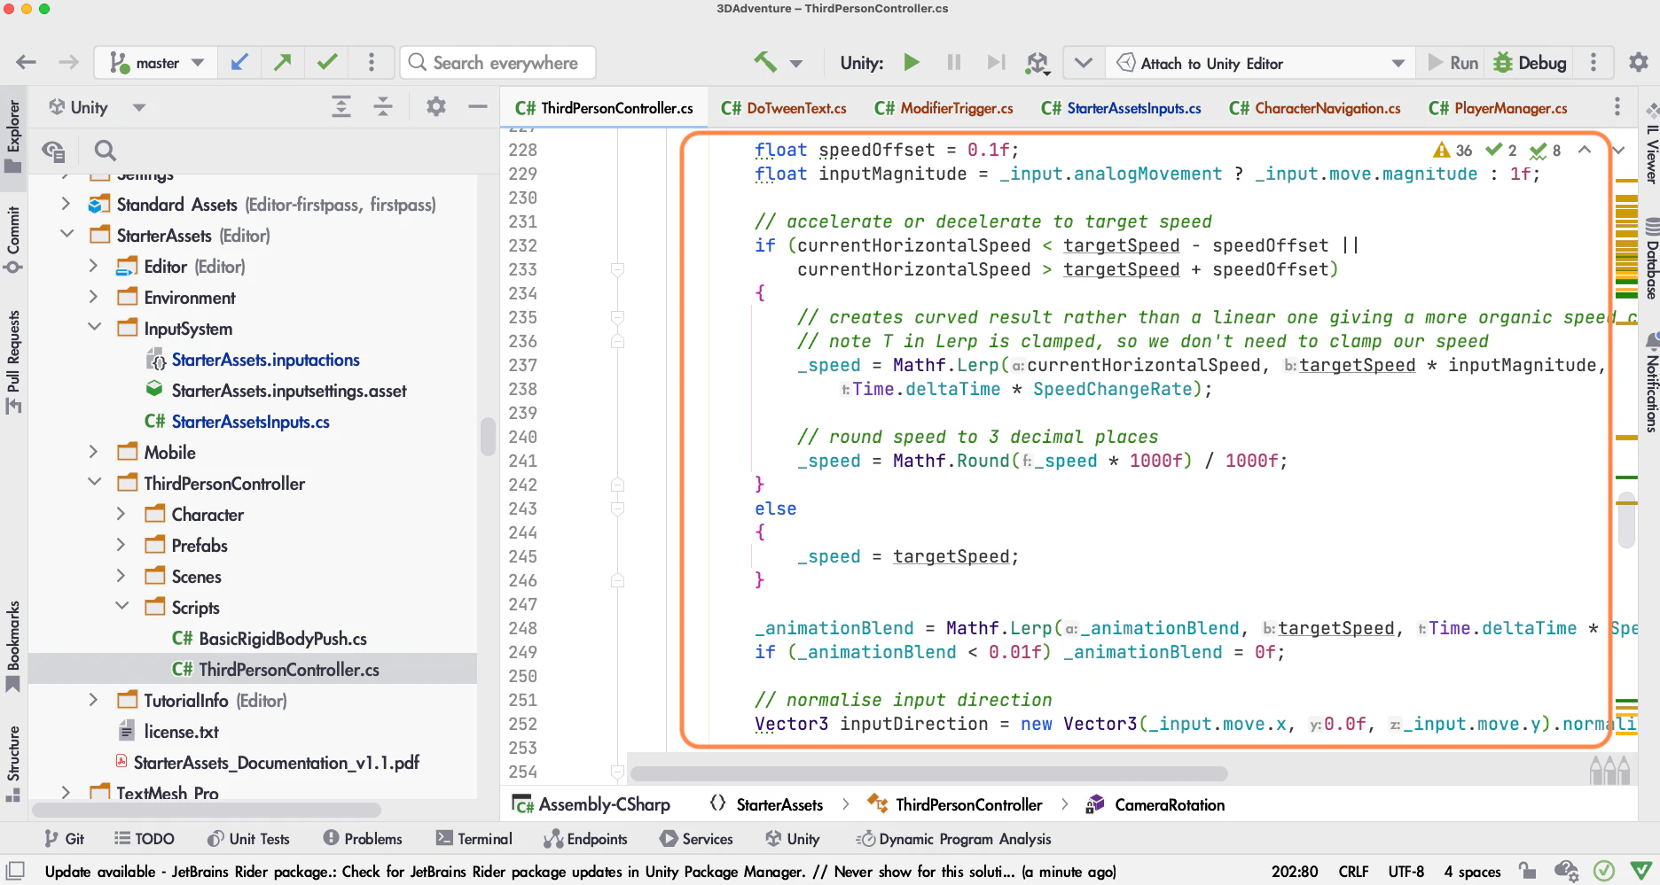This screenshot has height=885, width=1660.
Task: Open the Database tool window
Action: [1651, 259]
